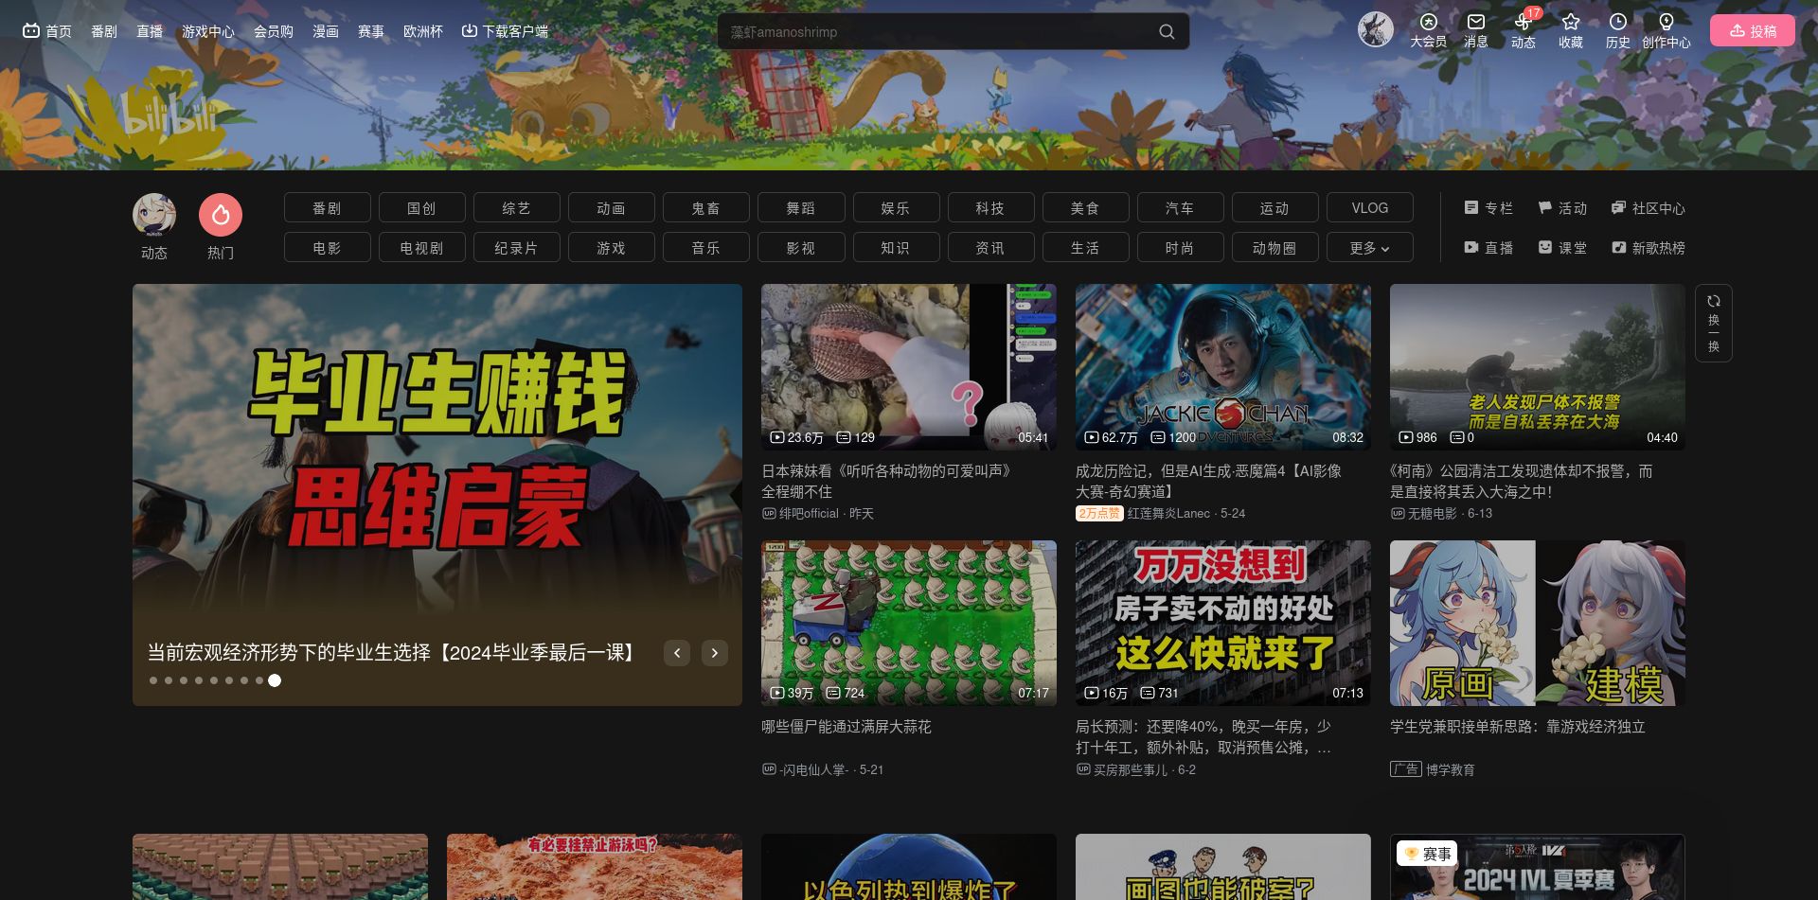The width and height of the screenshot is (1818, 900).
Task: Open the 创作中心 lightbulb icon
Action: click(1666, 30)
